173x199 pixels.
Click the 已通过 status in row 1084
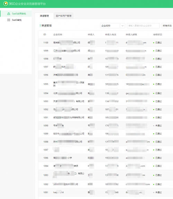157,166
